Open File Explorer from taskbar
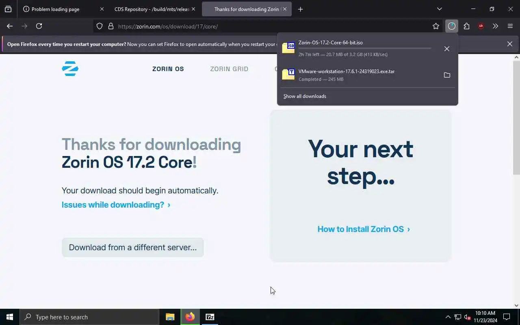 (170, 317)
